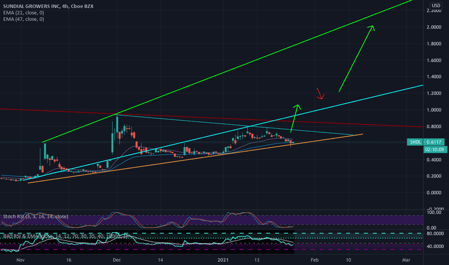Select the short green arrow near 1.0000
Screen dimensions: 449x265
pos(295,118)
